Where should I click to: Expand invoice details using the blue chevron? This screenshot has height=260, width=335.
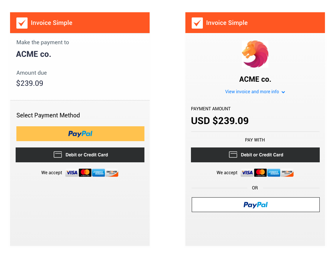(283, 92)
